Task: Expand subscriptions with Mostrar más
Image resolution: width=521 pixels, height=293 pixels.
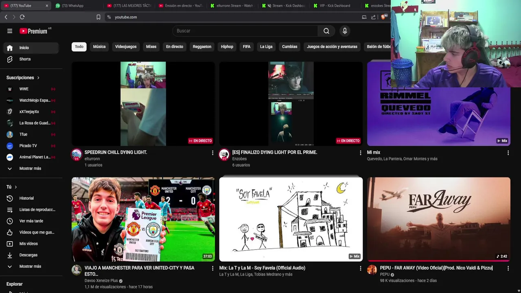Action: coord(31,168)
